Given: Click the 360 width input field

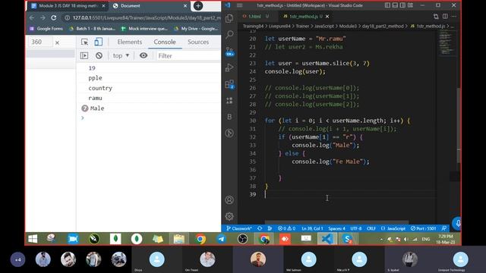Looking at the screenshot, I should [39, 42].
